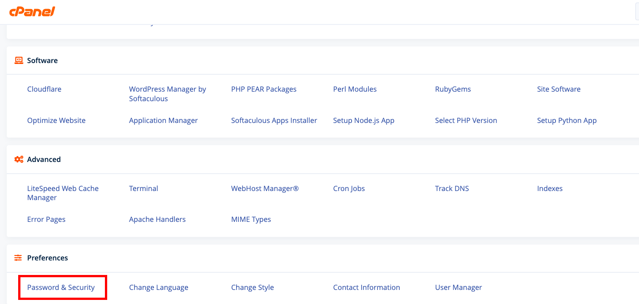Image resolution: width=639 pixels, height=304 pixels.
Task: Open WebHost Manager
Action: pyautogui.click(x=265, y=188)
